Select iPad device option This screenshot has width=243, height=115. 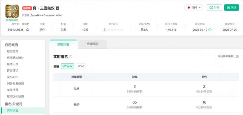coord(81,66)
